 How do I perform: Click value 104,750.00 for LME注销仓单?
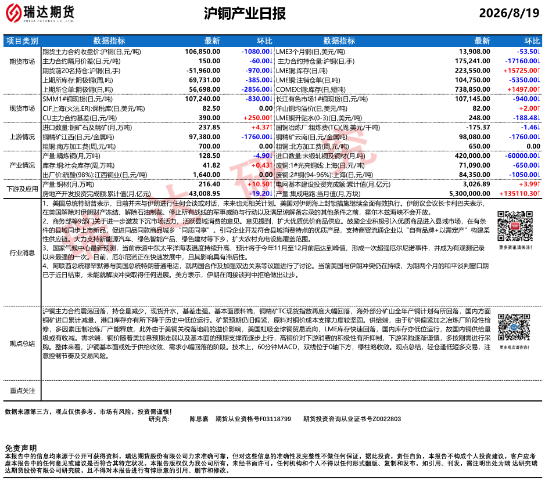click(473, 80)
